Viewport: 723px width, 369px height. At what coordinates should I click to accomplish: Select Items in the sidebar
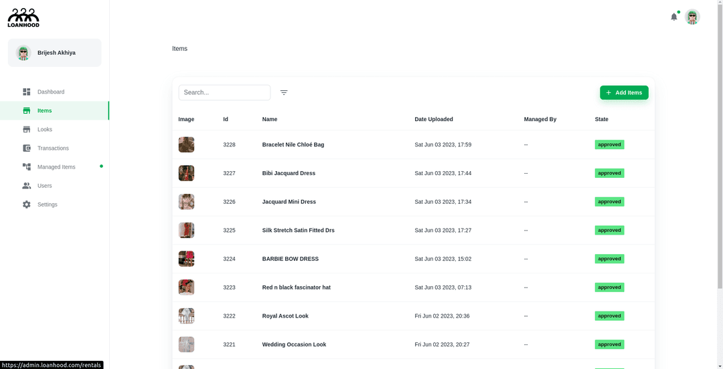tap(54, 110)
